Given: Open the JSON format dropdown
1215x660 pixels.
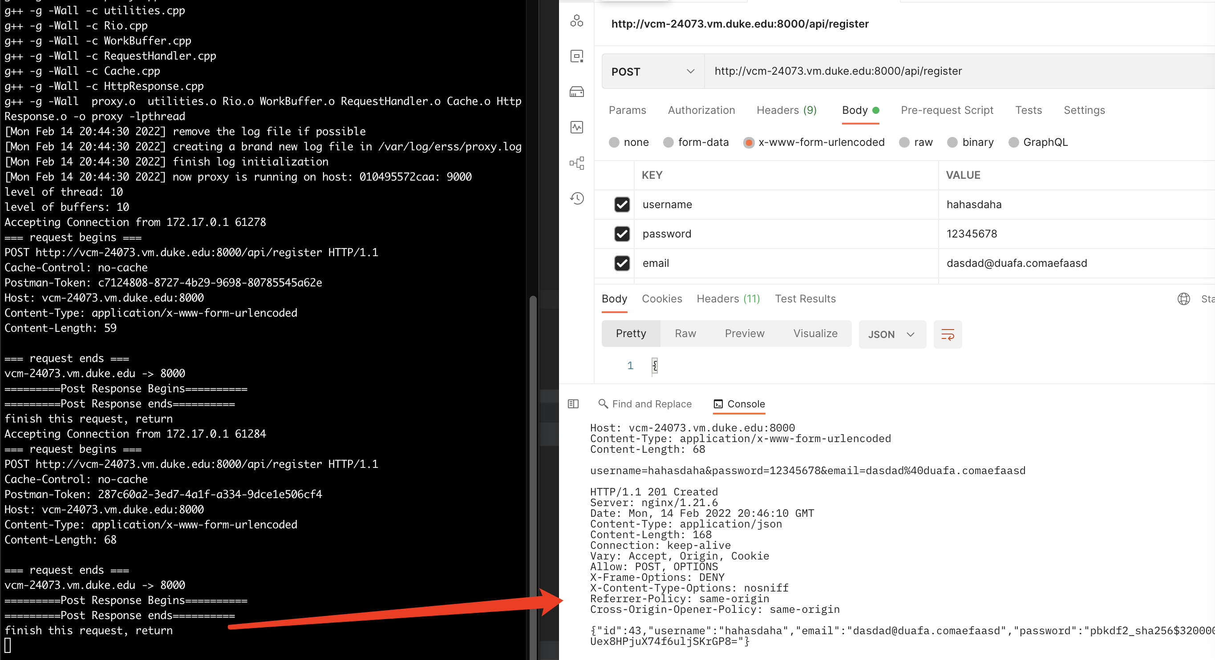Looking at the screenshot, I should tap(891, 334).
